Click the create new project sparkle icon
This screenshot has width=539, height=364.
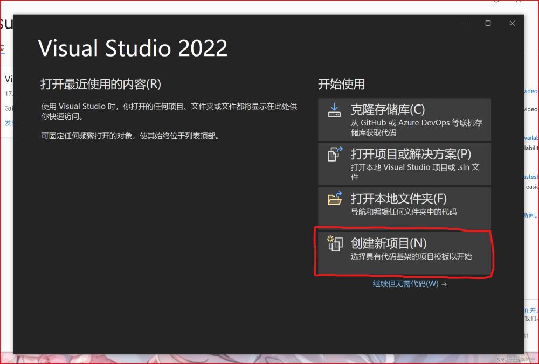coord(335,244)
